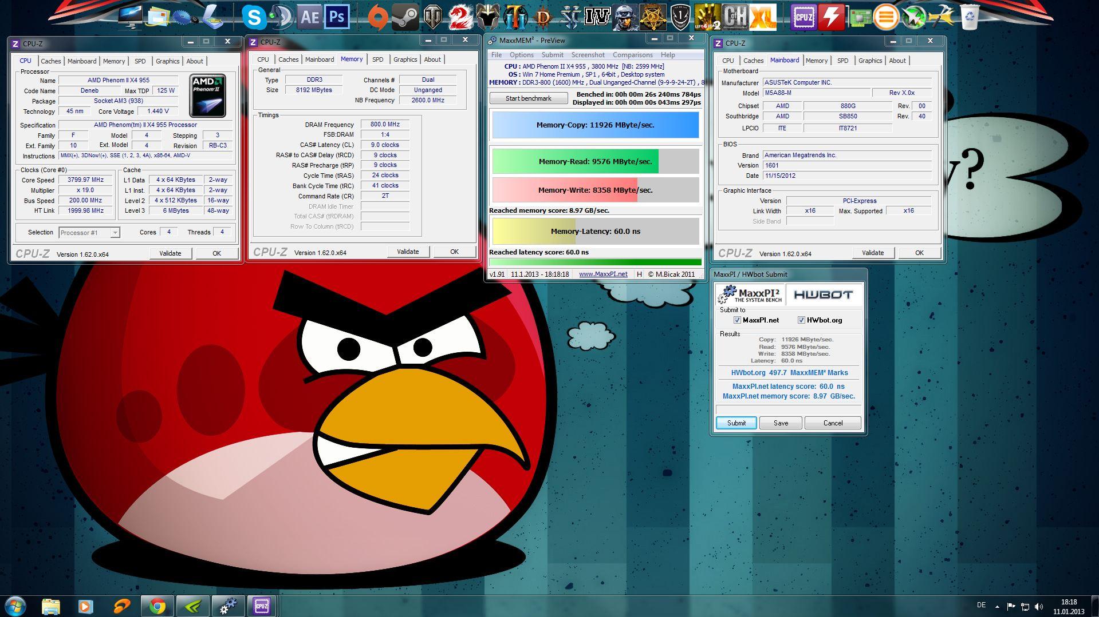Click Start benchmark in MaxxMEM

[x=529, y=98]
